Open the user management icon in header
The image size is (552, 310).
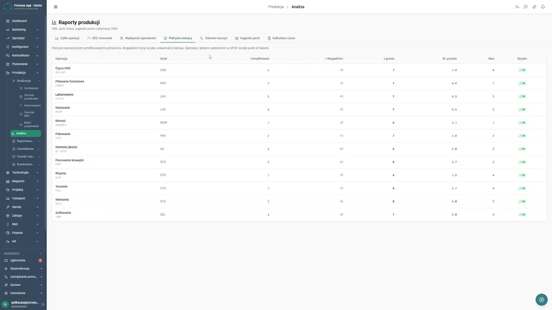tap(517, 7)
